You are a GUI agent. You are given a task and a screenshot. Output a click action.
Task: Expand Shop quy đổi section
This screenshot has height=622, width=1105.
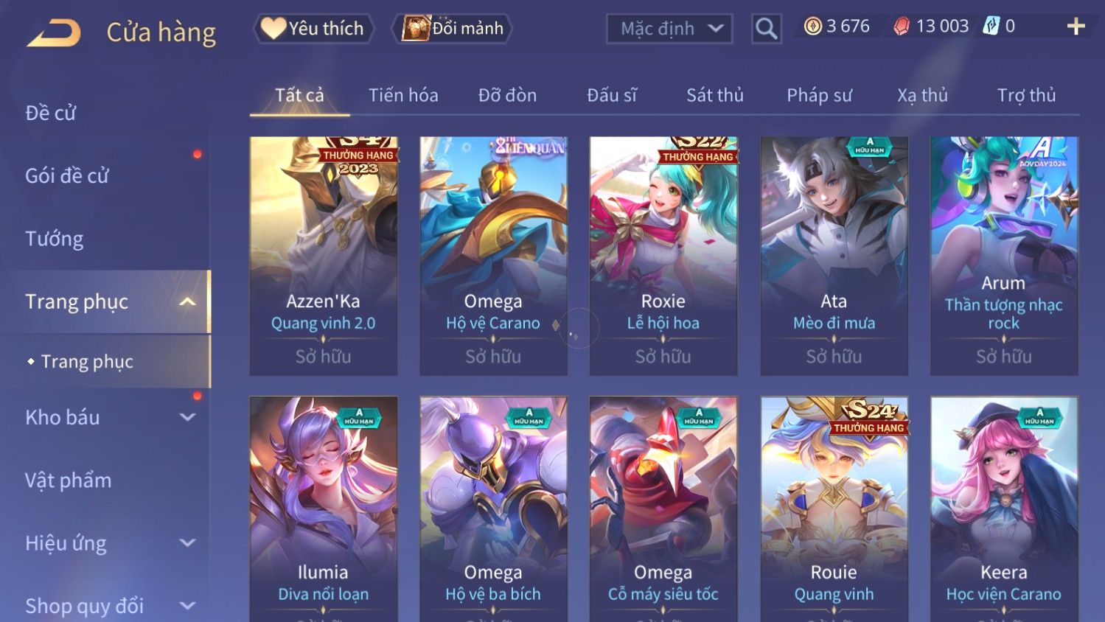tap(187, 606)
